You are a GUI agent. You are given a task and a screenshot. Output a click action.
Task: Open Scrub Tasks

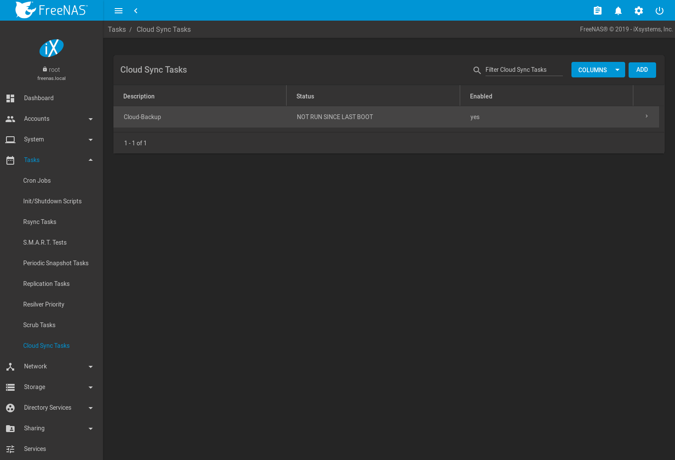pos(39,325)
